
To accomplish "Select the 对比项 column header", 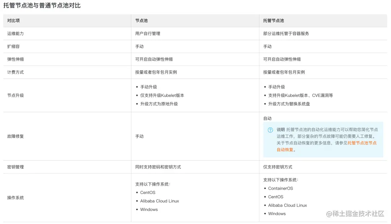I will click(13, 21).
